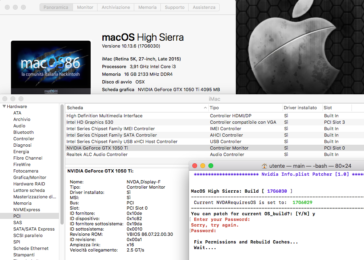The height and width of the screenshot is (260, 364).
Task: Select the Memoria tab
Action: click(x=147, y=7)
